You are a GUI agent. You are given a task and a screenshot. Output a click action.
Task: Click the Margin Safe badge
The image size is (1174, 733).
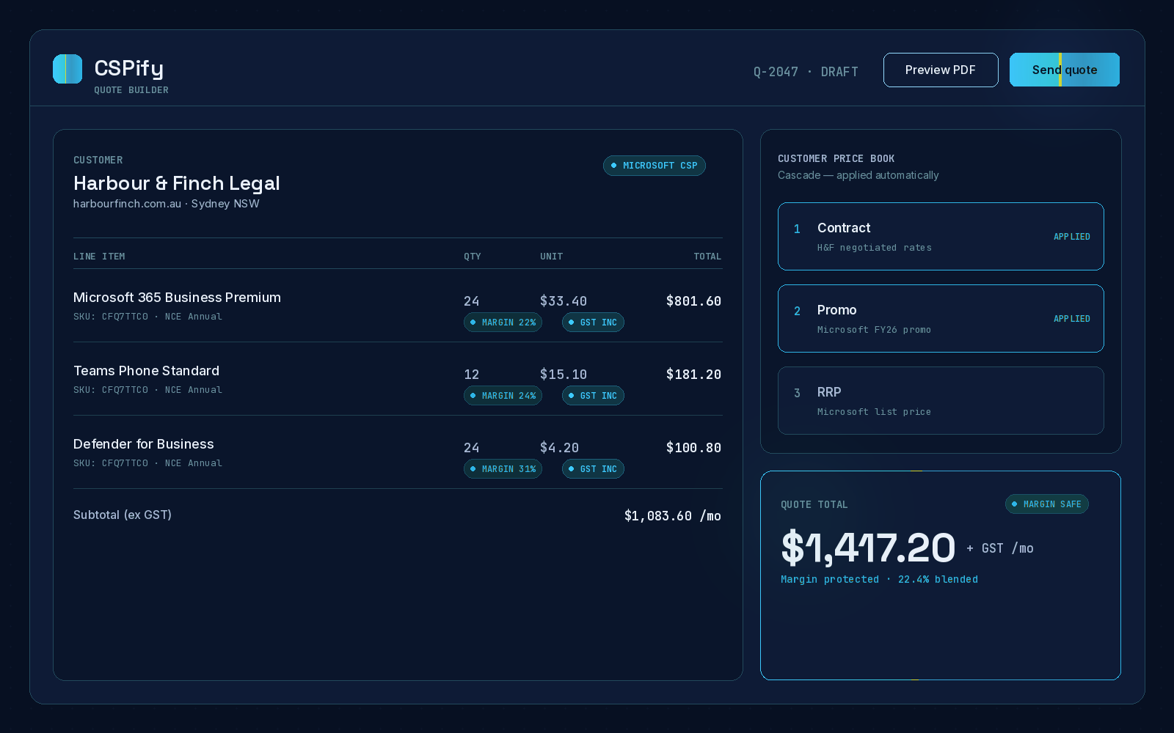pyautogui.click(x=1047, y=504)
